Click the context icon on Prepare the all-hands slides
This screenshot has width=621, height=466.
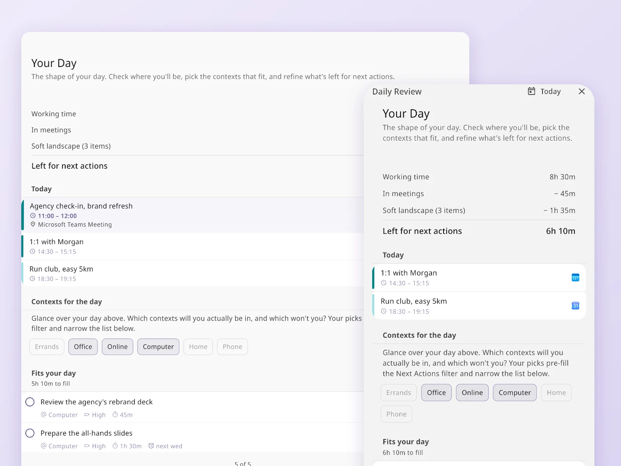click(43, 446)
